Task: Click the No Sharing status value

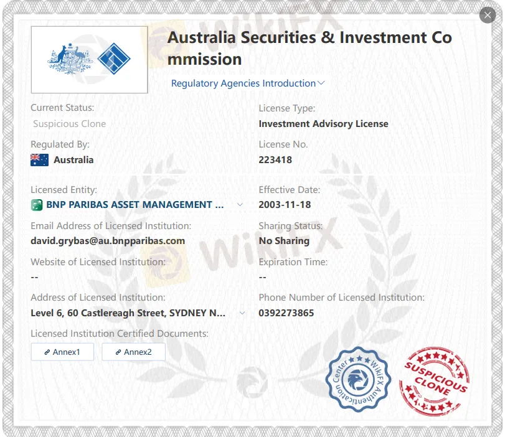Action: coord(284,240)
